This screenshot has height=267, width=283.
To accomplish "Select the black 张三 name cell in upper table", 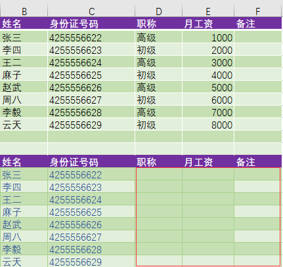I will click(x=24, y=37).
